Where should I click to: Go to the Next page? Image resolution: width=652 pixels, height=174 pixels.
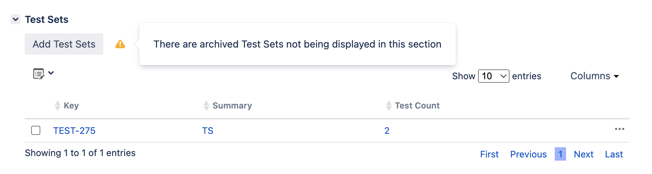pos(583,154)
